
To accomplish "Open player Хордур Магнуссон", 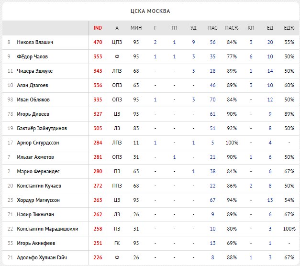I will (38, 200).
